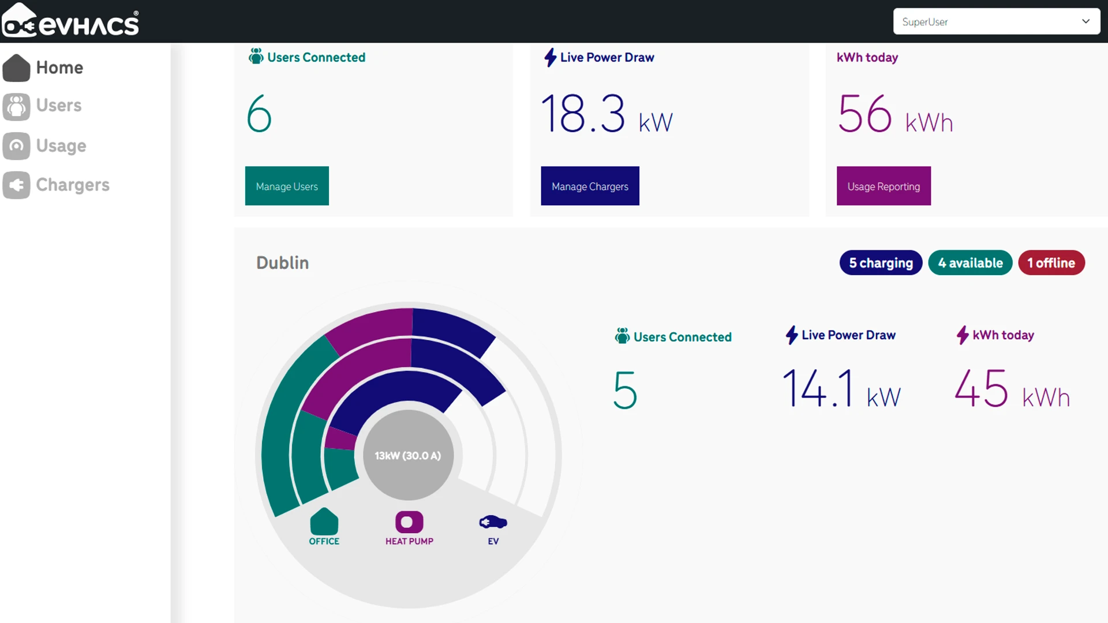The width and height of the screenshot is (1108, 623).
Task: Open the Usage menu item
Action: (61, 146)
